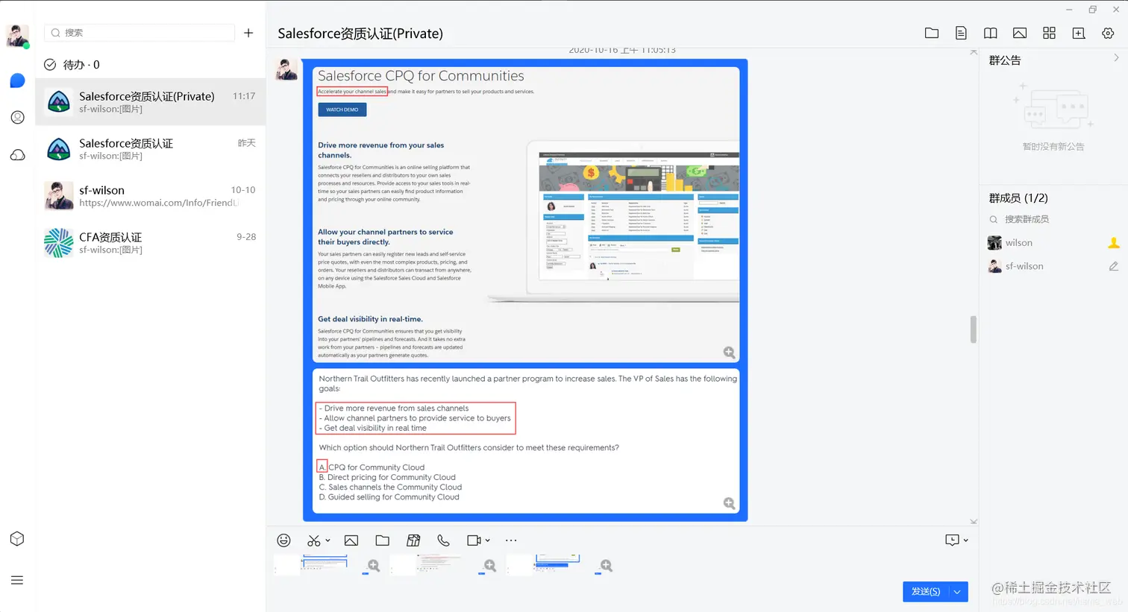
Task: Click the screenshot scissors tool
Action: 314,540
